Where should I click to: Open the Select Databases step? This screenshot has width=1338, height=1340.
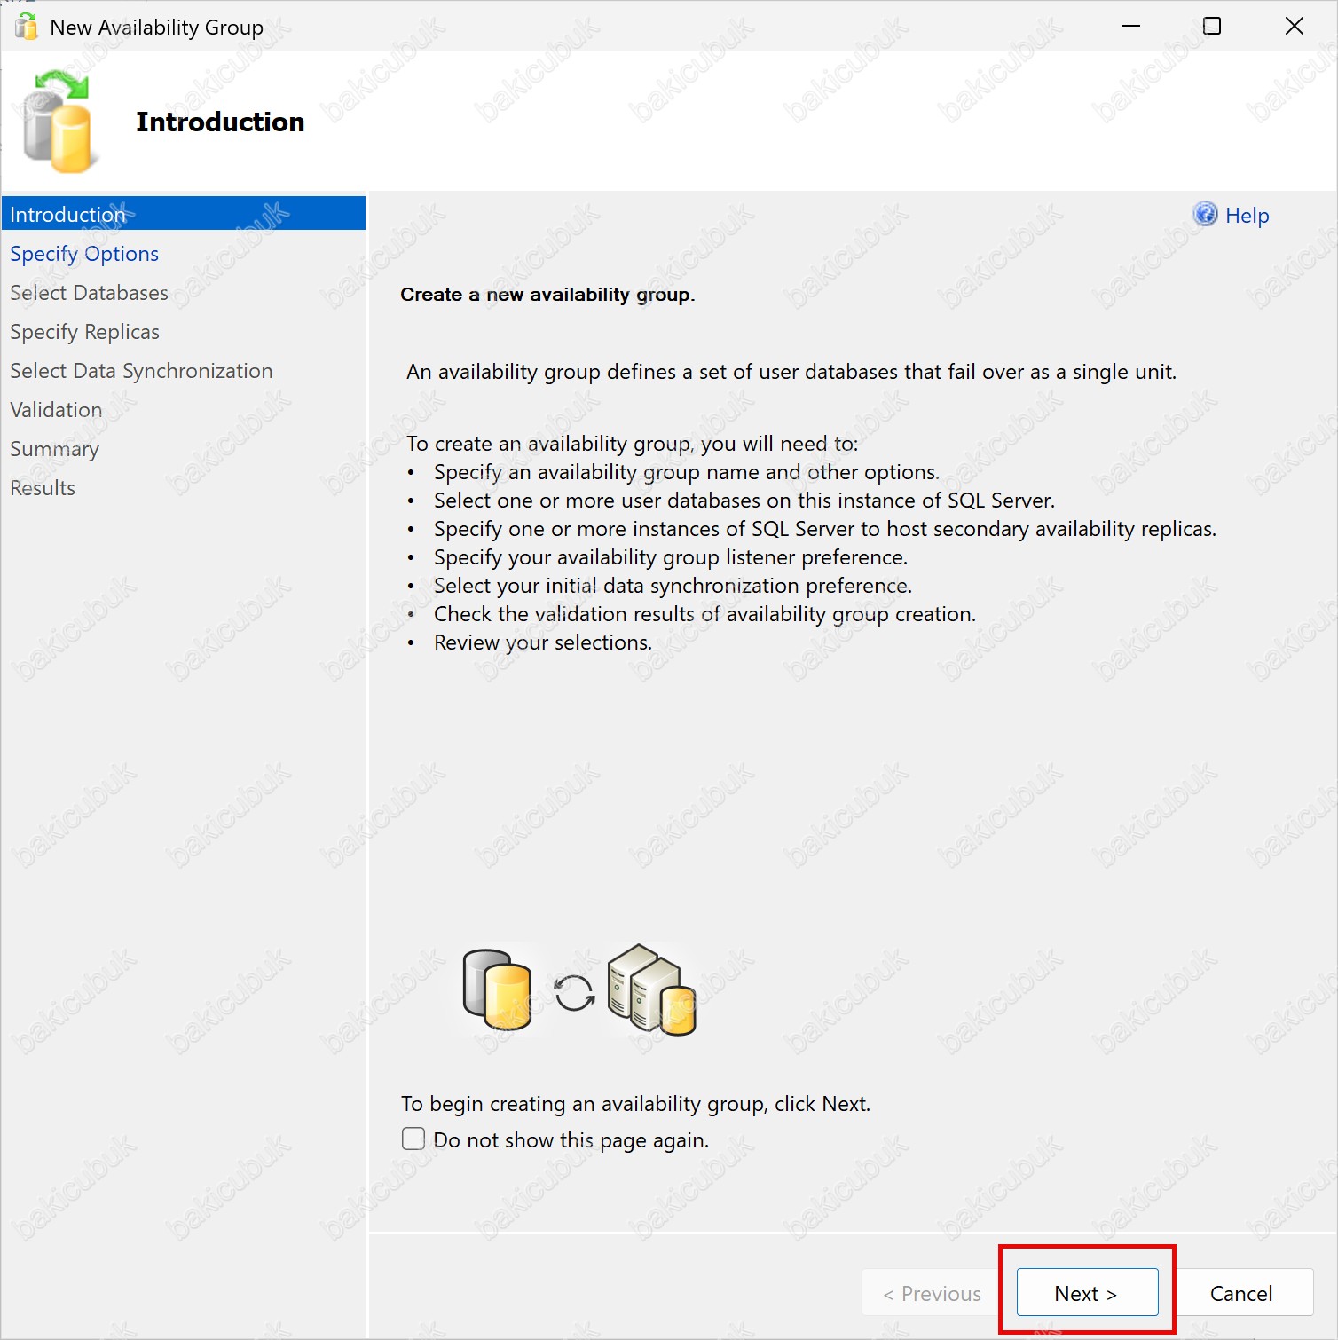[89, 293]
